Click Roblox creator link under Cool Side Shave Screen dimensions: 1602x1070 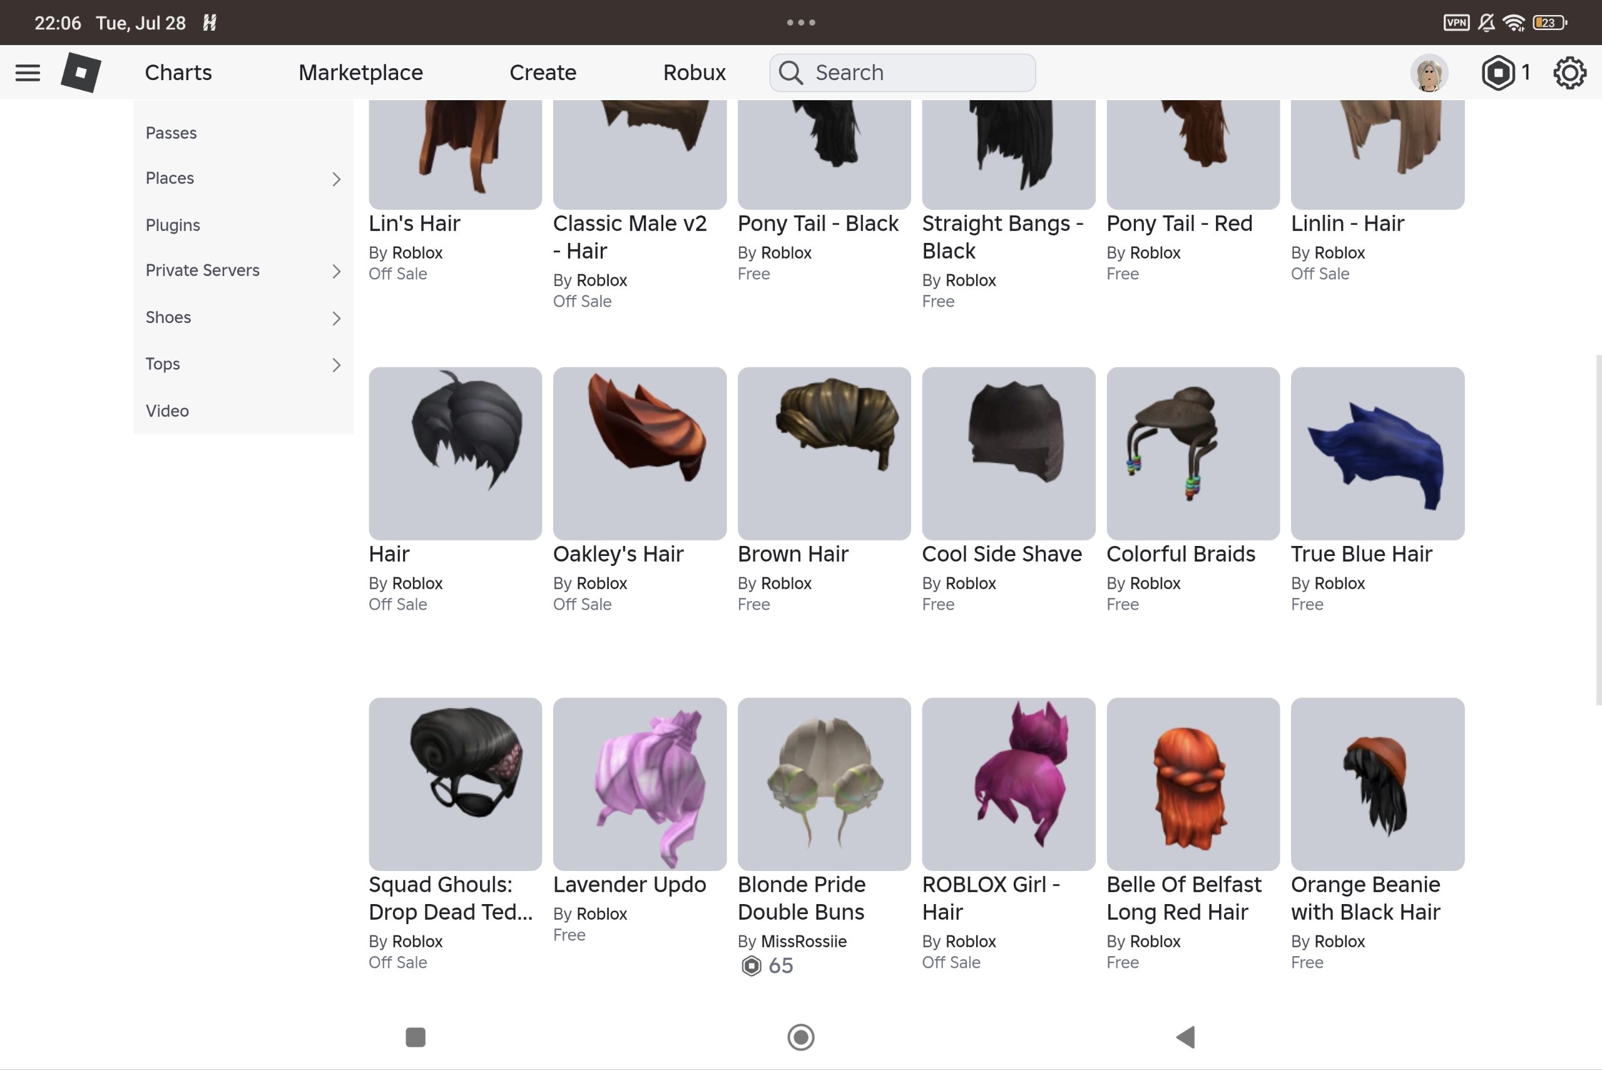971,584
